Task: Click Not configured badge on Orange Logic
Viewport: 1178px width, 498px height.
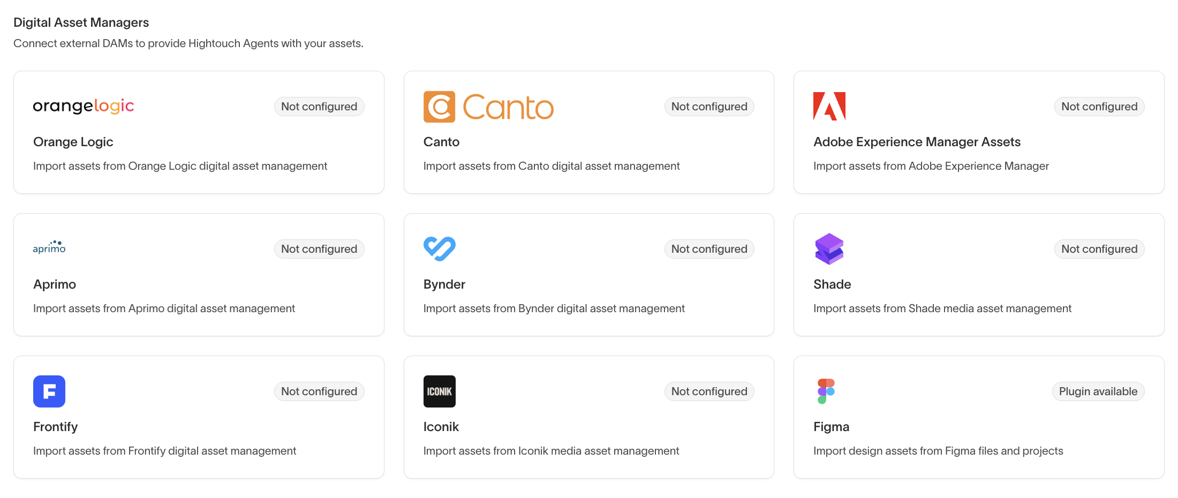Action: 319,107
